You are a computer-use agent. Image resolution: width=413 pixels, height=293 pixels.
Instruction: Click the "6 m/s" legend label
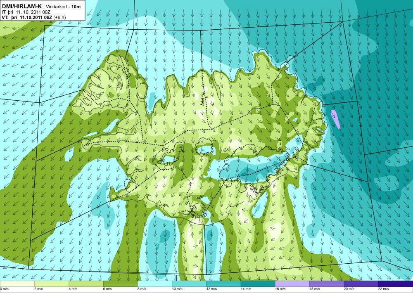tap(107, 289)
